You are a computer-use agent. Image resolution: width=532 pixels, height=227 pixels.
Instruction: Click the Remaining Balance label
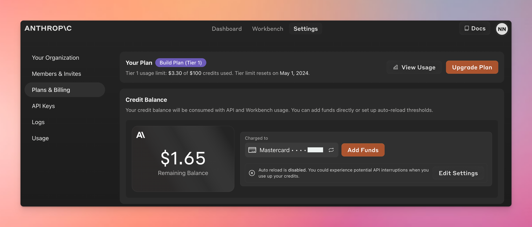pos(183,173)
